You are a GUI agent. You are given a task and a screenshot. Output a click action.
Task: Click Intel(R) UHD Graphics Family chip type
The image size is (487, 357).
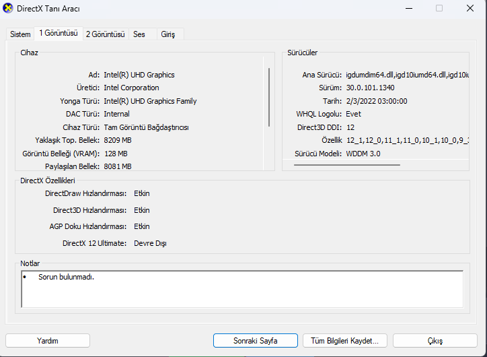click(150, 101)
